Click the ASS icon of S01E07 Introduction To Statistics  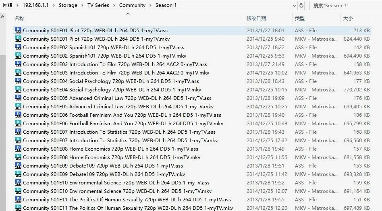pyautogui.click(x=18, y=132)
